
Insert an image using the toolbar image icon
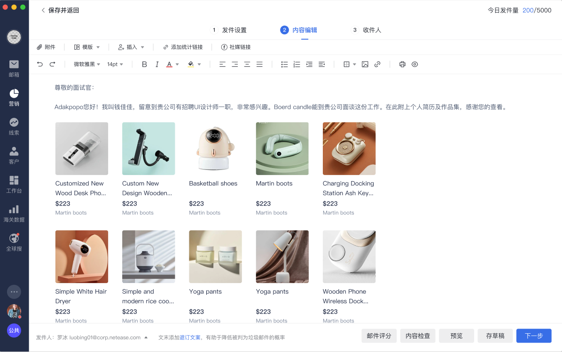pyautogui.click(x=365, y=64)
